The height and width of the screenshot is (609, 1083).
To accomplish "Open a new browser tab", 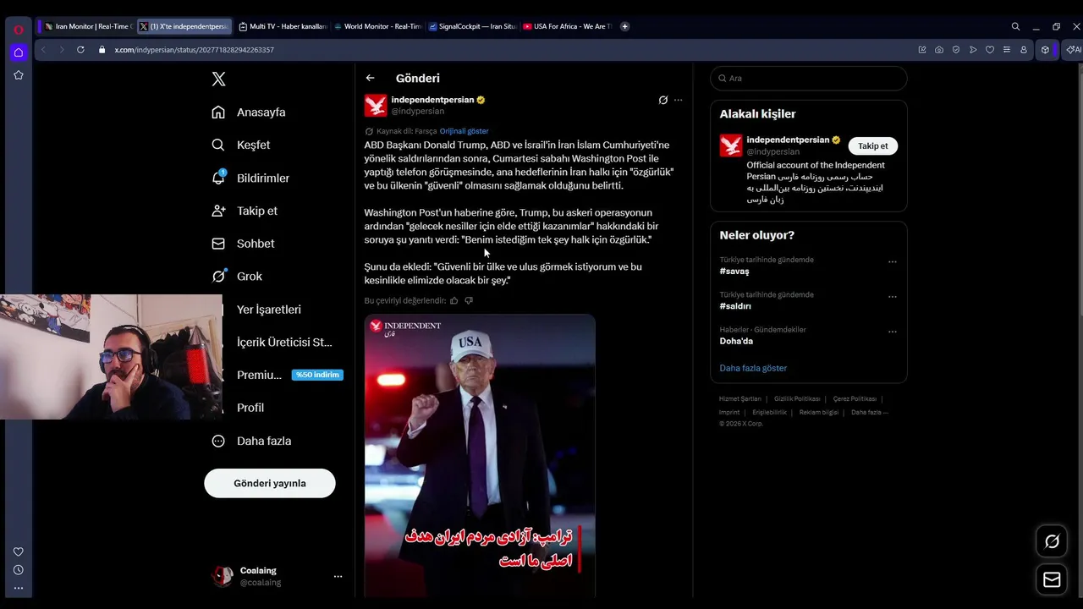I will coord(625,26).
